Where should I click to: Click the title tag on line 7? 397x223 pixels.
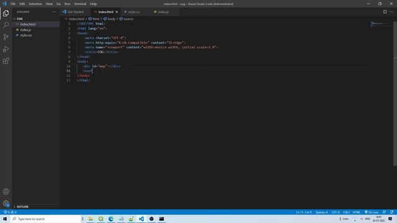pyautogui.click(x=102, y=52)
